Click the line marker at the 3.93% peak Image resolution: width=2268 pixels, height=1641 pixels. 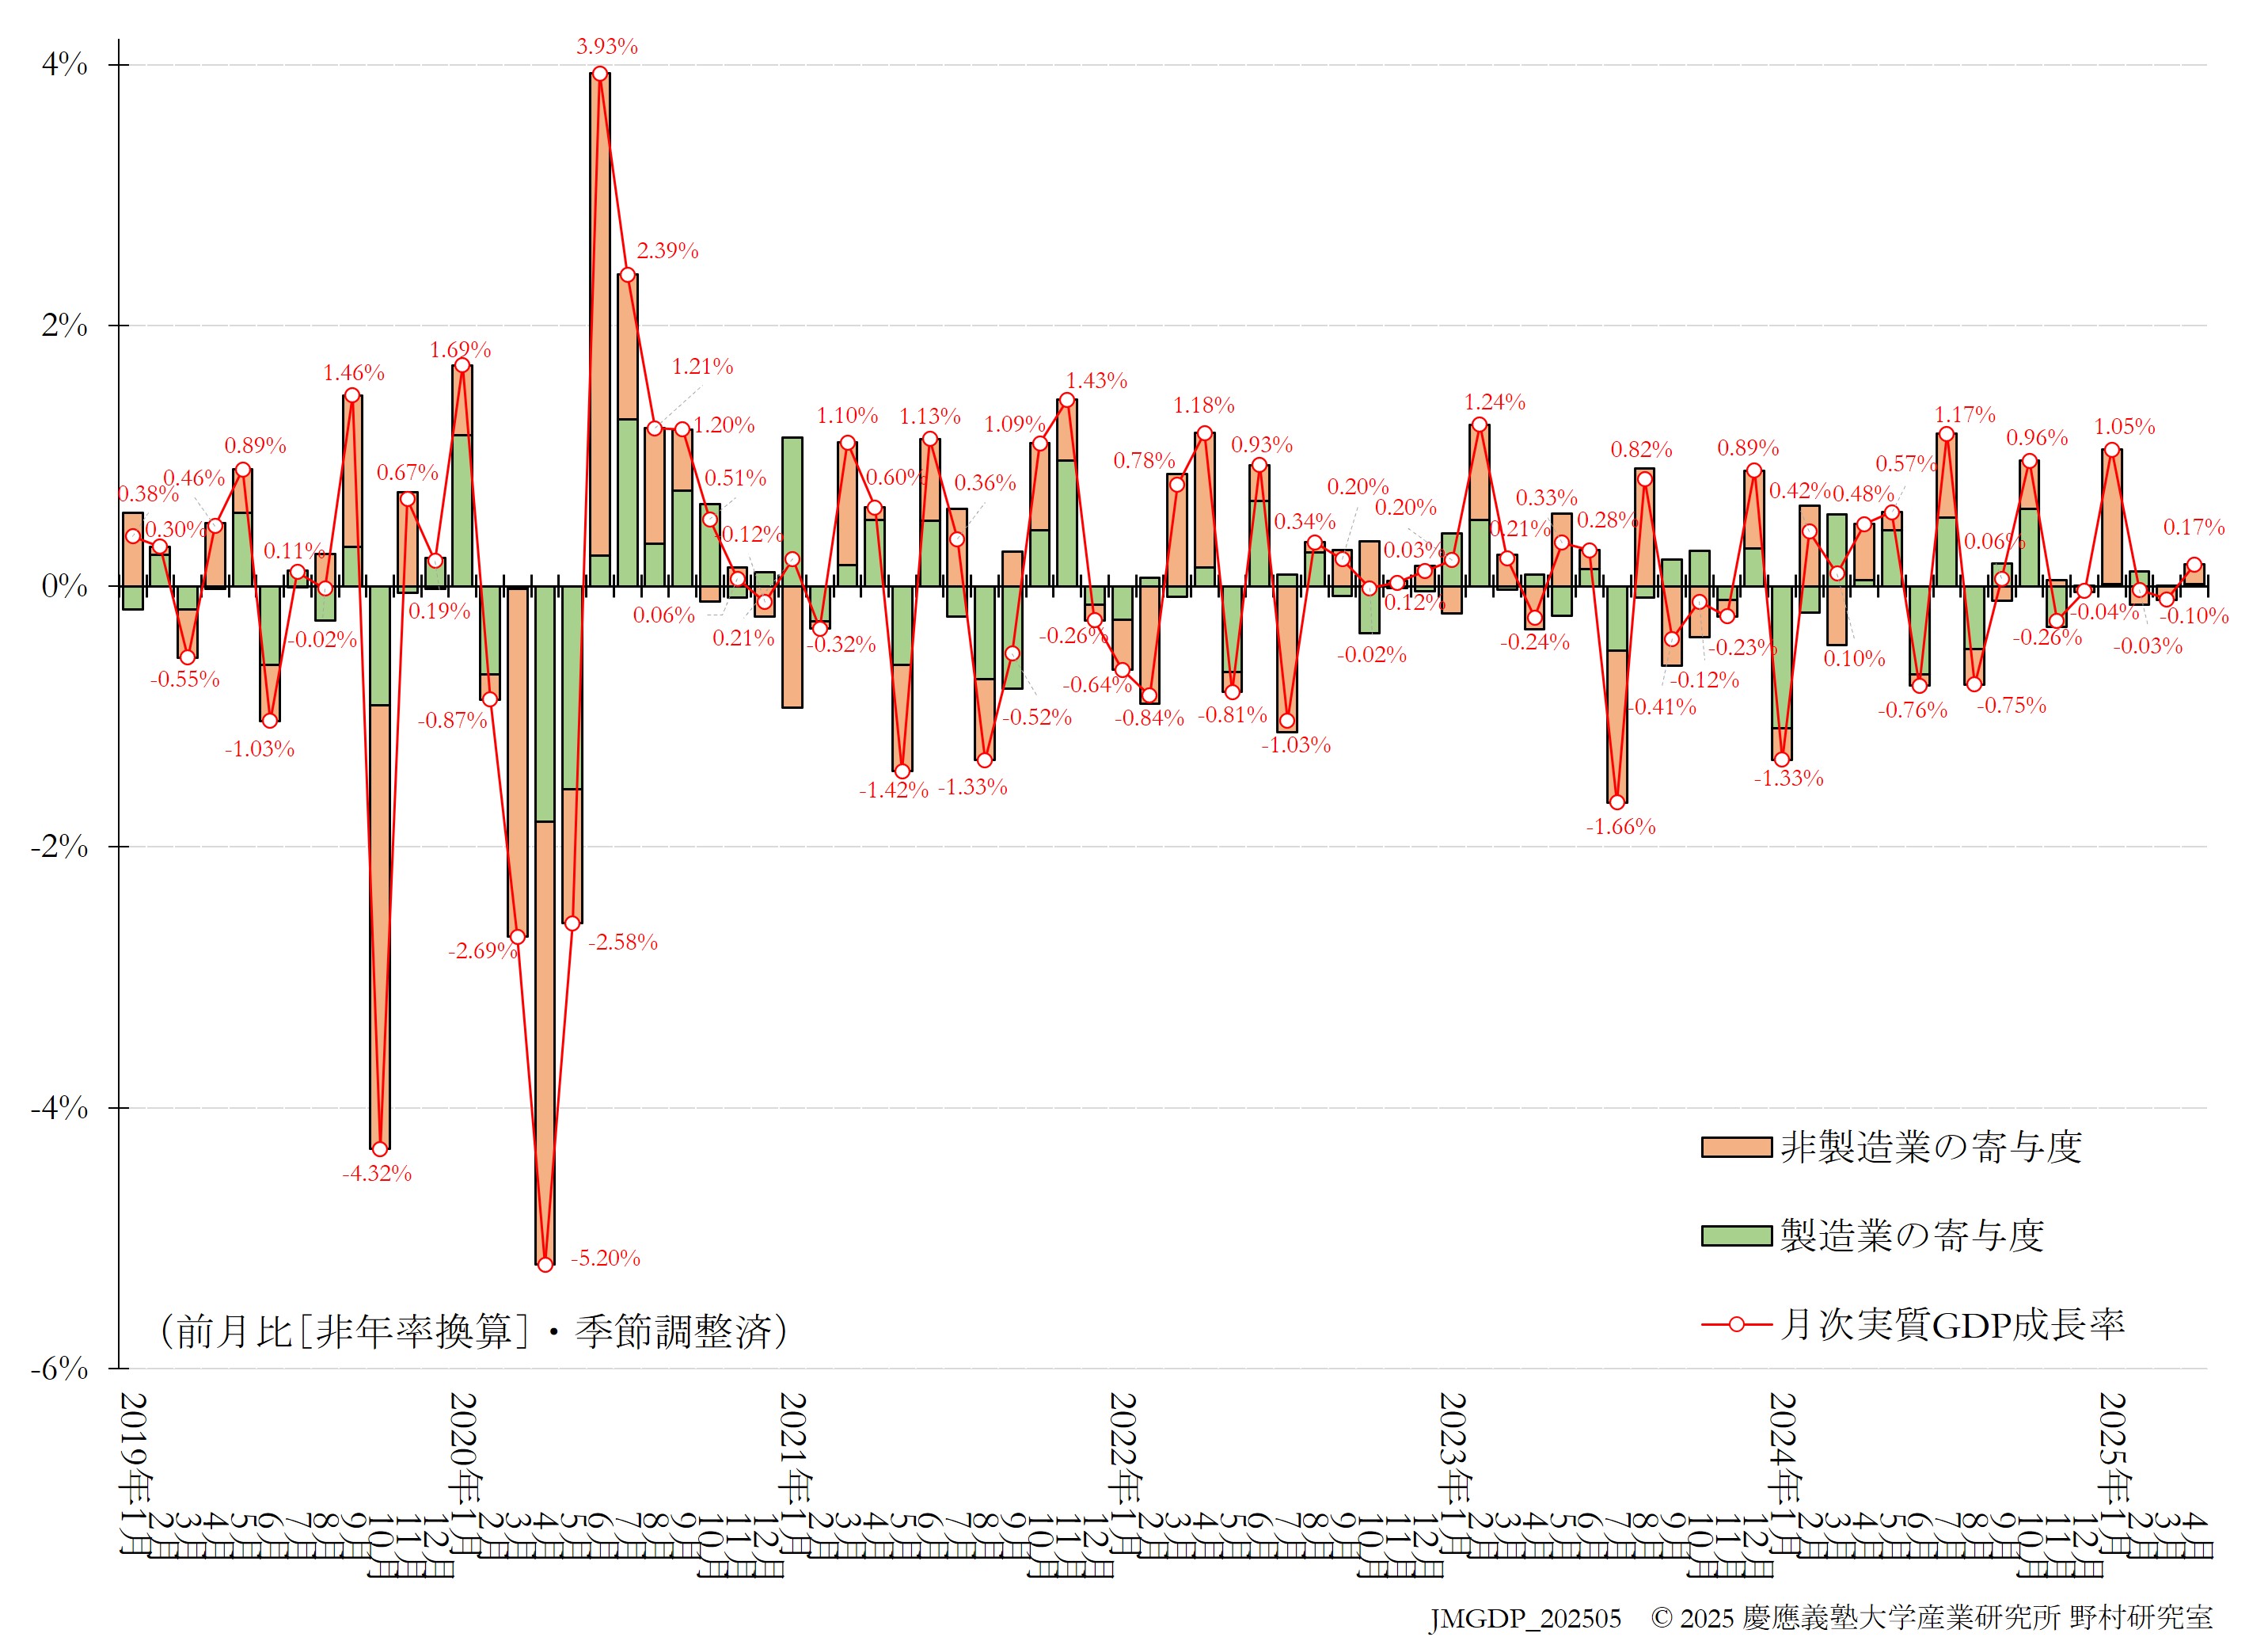click(x=600, y=73)
